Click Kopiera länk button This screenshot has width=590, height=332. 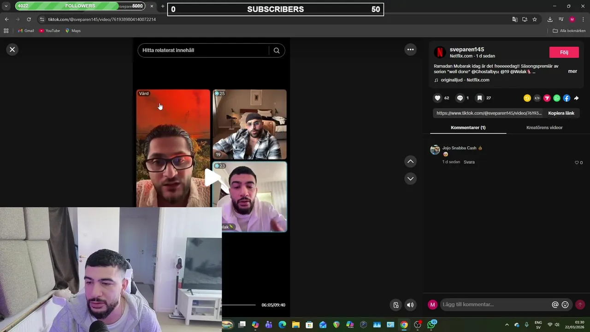561,113
